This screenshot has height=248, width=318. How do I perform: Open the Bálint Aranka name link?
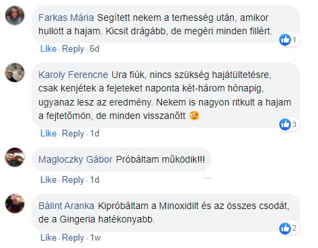pos(67,206)
